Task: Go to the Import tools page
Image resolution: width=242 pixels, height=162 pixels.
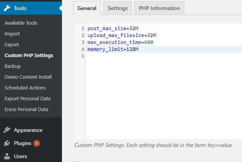Action: (12, 34)
